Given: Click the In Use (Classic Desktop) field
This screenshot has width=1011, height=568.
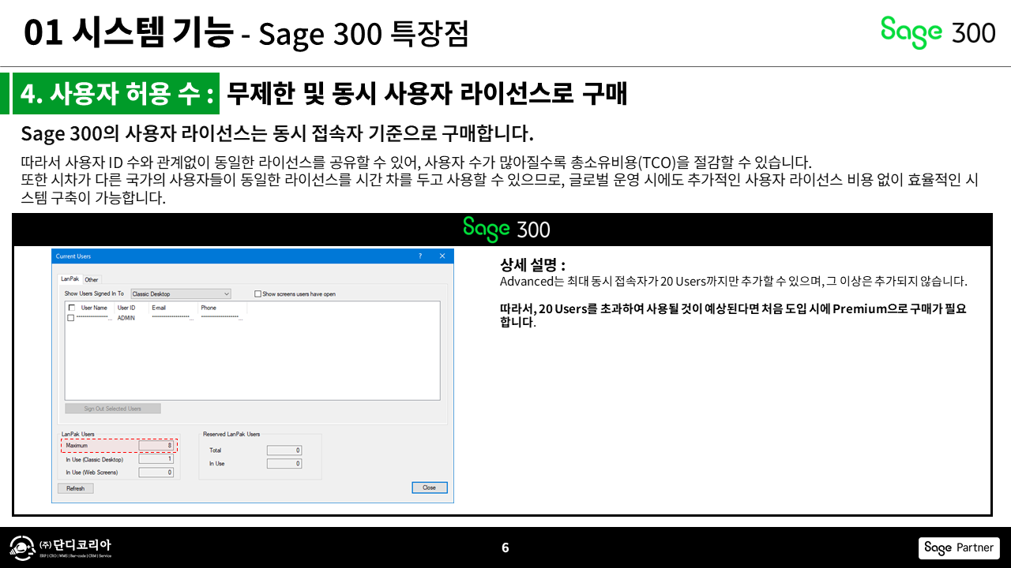Looking at the screenshot, I should [156, 459].
